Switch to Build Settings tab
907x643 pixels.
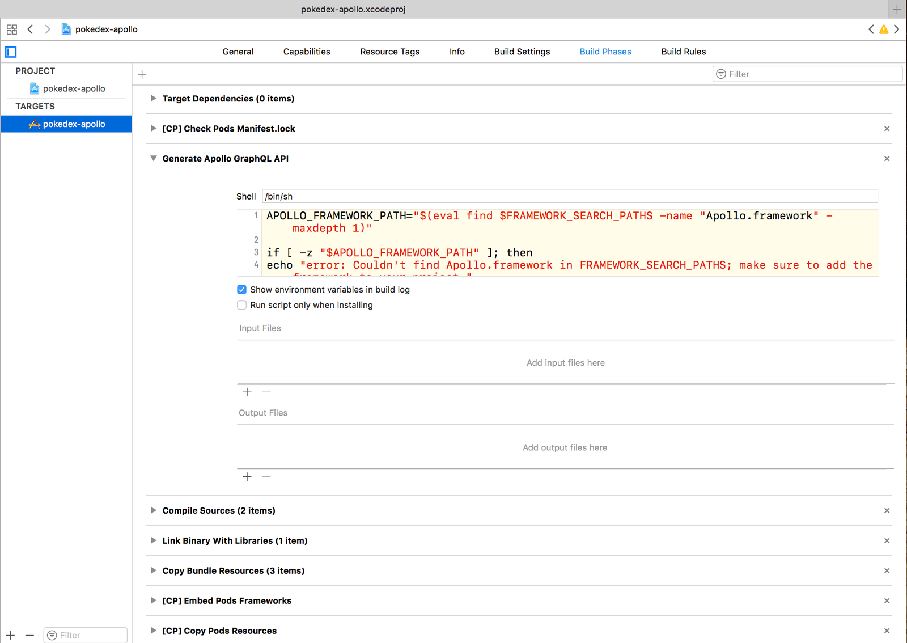tap(522, 52)
